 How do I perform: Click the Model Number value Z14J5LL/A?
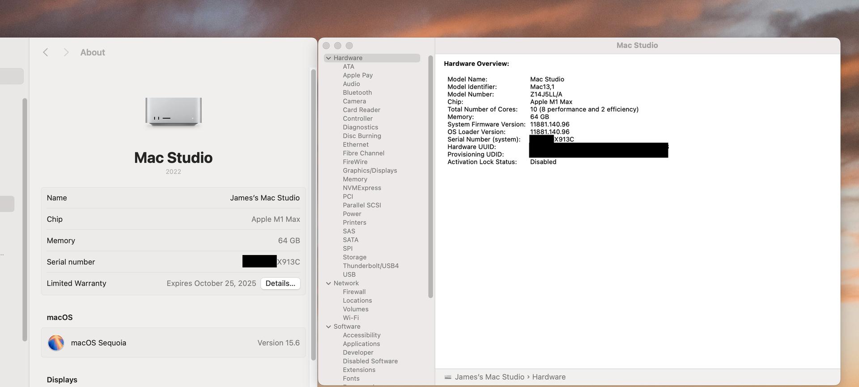tap(546, 94)
